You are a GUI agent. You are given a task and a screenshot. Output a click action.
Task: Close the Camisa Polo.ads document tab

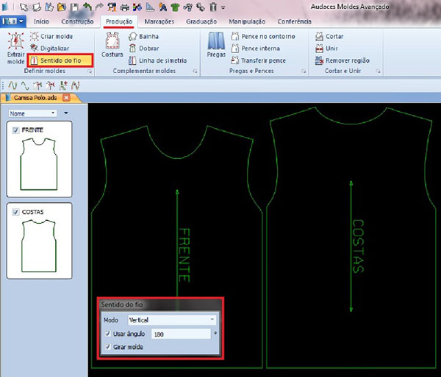pyautogui.click(x=65, y=97)
